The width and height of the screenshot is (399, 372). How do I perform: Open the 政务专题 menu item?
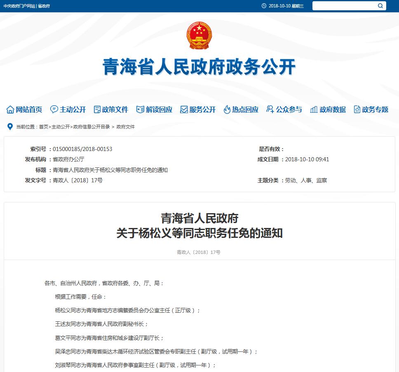click(375, 109)
